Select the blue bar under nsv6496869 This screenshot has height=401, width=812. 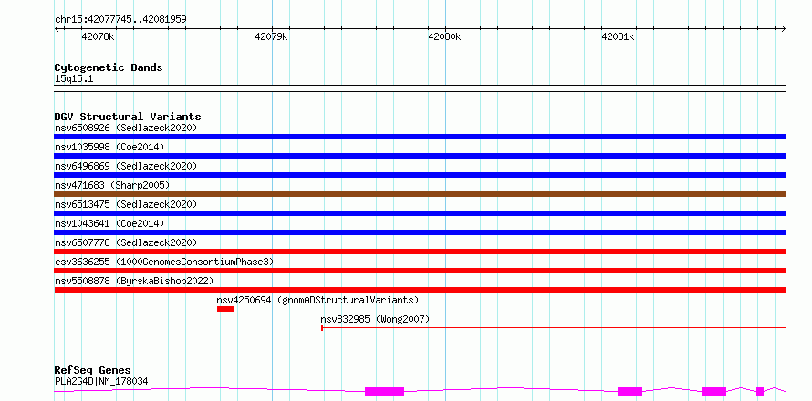point(420,175)
